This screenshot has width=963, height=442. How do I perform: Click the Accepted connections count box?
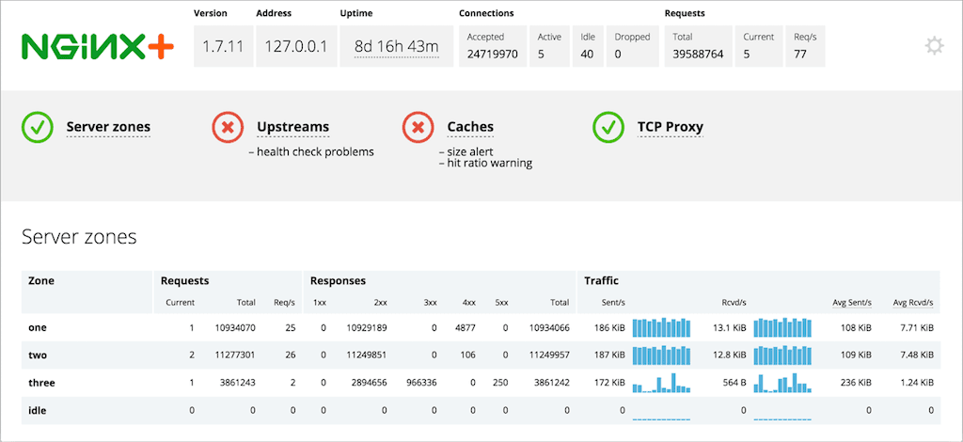click(493, 46)
